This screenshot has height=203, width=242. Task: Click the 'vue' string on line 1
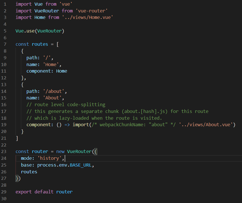(x=66, y=4)
